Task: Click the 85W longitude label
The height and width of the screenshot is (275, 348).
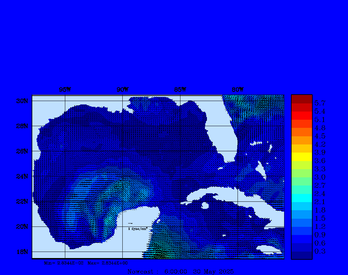Action: [180, 90]
